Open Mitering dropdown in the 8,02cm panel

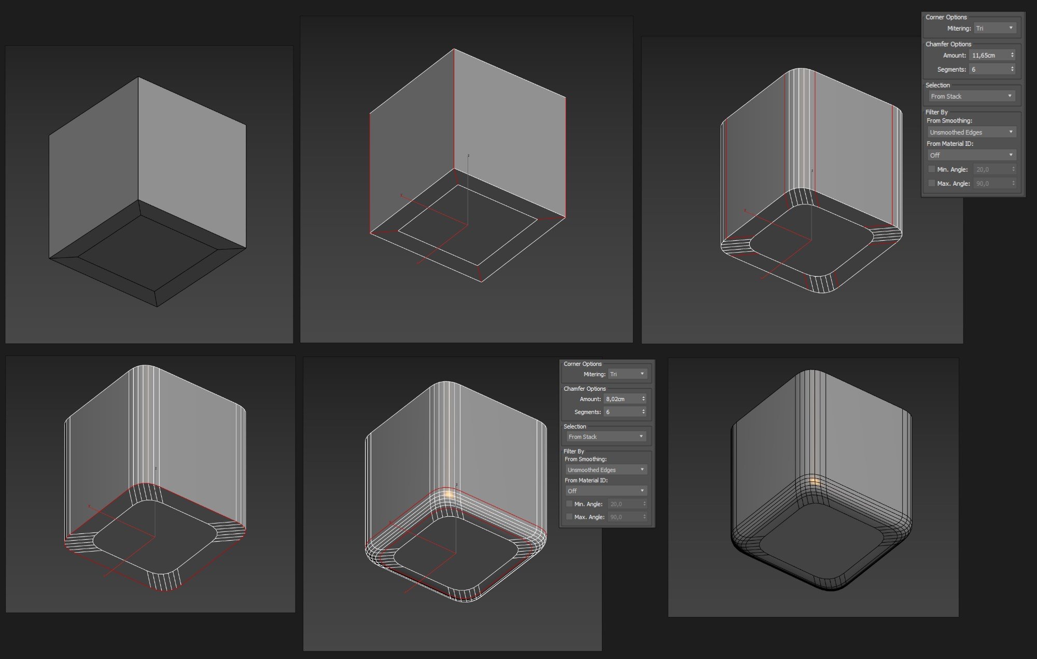click(627, 374)
